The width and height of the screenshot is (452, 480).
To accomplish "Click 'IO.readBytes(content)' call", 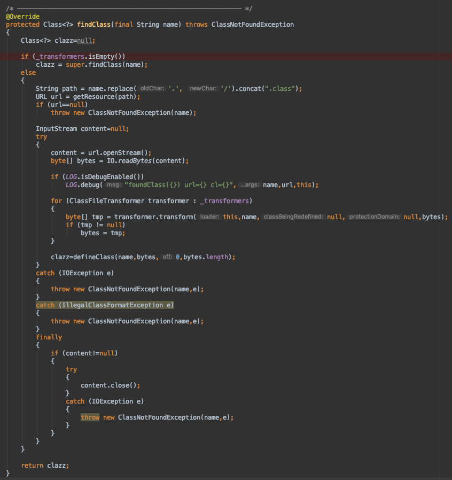I will (x=146, y=161).
